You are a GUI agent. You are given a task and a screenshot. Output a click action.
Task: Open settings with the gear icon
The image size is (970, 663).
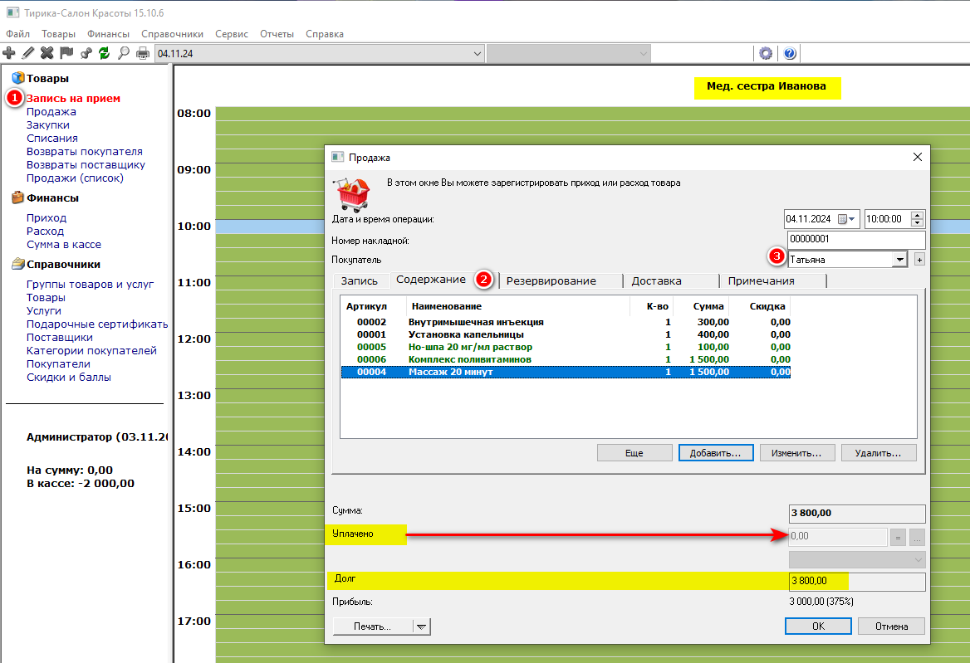click(766, 53)
